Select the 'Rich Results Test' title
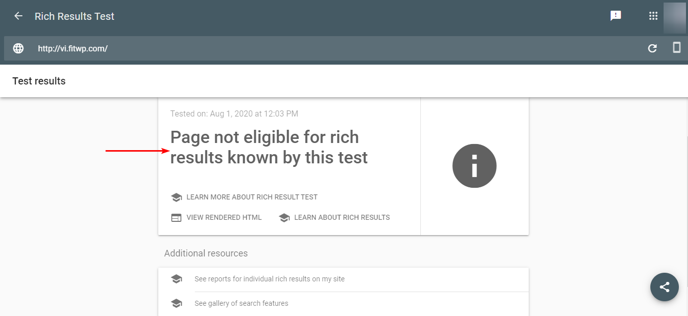The width and height of the screenshot is (688, 316). (74, 16)
